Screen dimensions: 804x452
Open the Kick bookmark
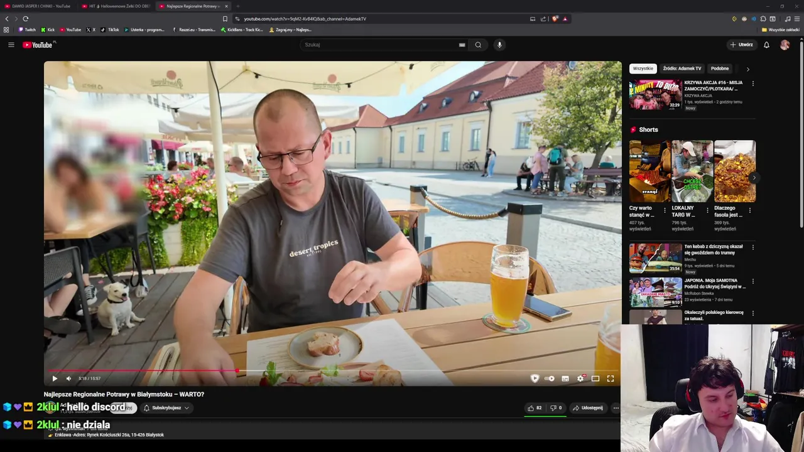[x=48, y=30]
